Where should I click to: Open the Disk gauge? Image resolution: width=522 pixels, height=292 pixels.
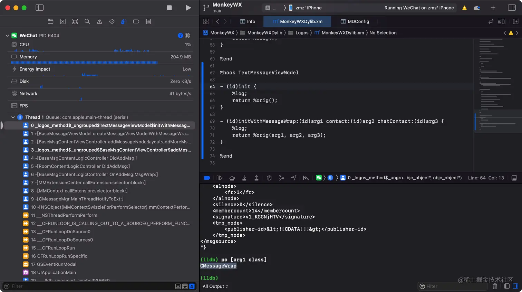(x=101, y=81)
